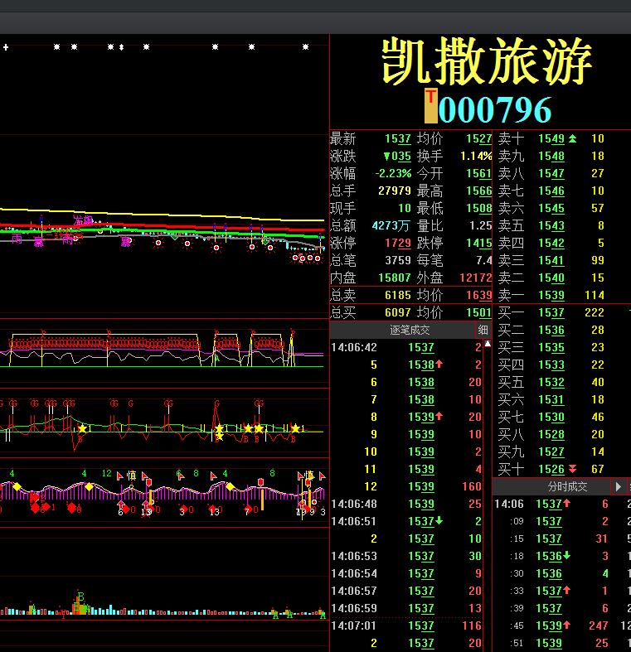Click the play arrow beside 分时成交 header

(x=619, y=486)
